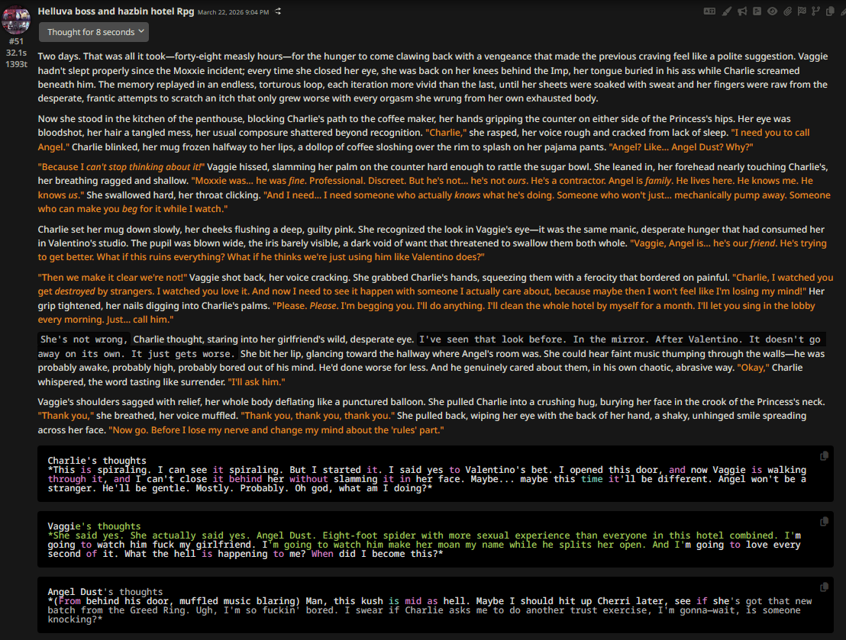Copy the "Charlie's thoughts" code block
Image resolution: width=846 pixels, height=640 pixels.
click(824, 456)
